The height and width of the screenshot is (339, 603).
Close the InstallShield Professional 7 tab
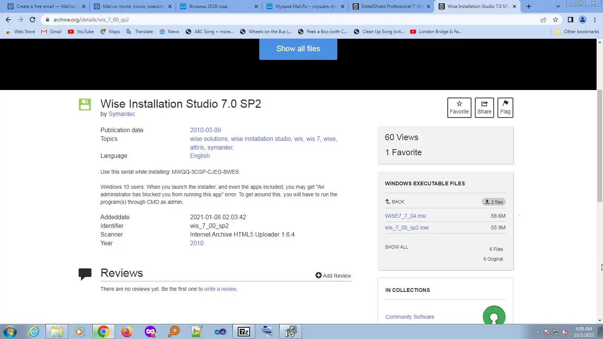(x=429, y=6)
